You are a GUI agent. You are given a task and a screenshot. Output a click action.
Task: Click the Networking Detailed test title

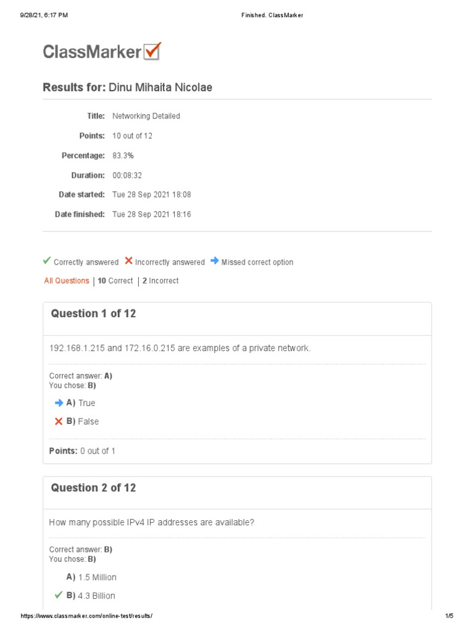coord(146,116)
